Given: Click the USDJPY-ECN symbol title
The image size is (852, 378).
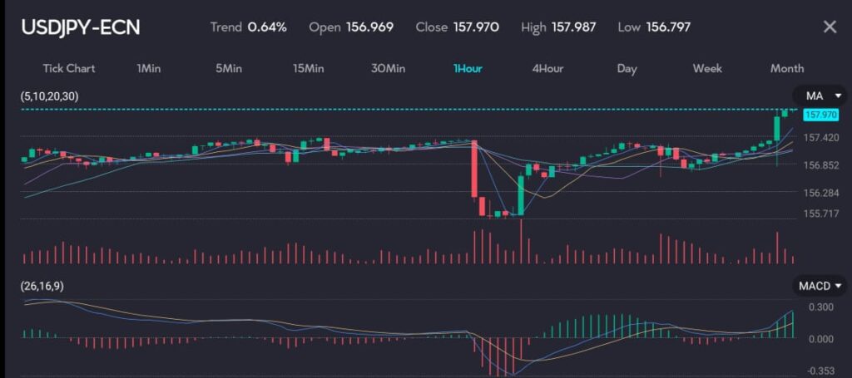Looking at the screenshot, I should coord(81,27).
